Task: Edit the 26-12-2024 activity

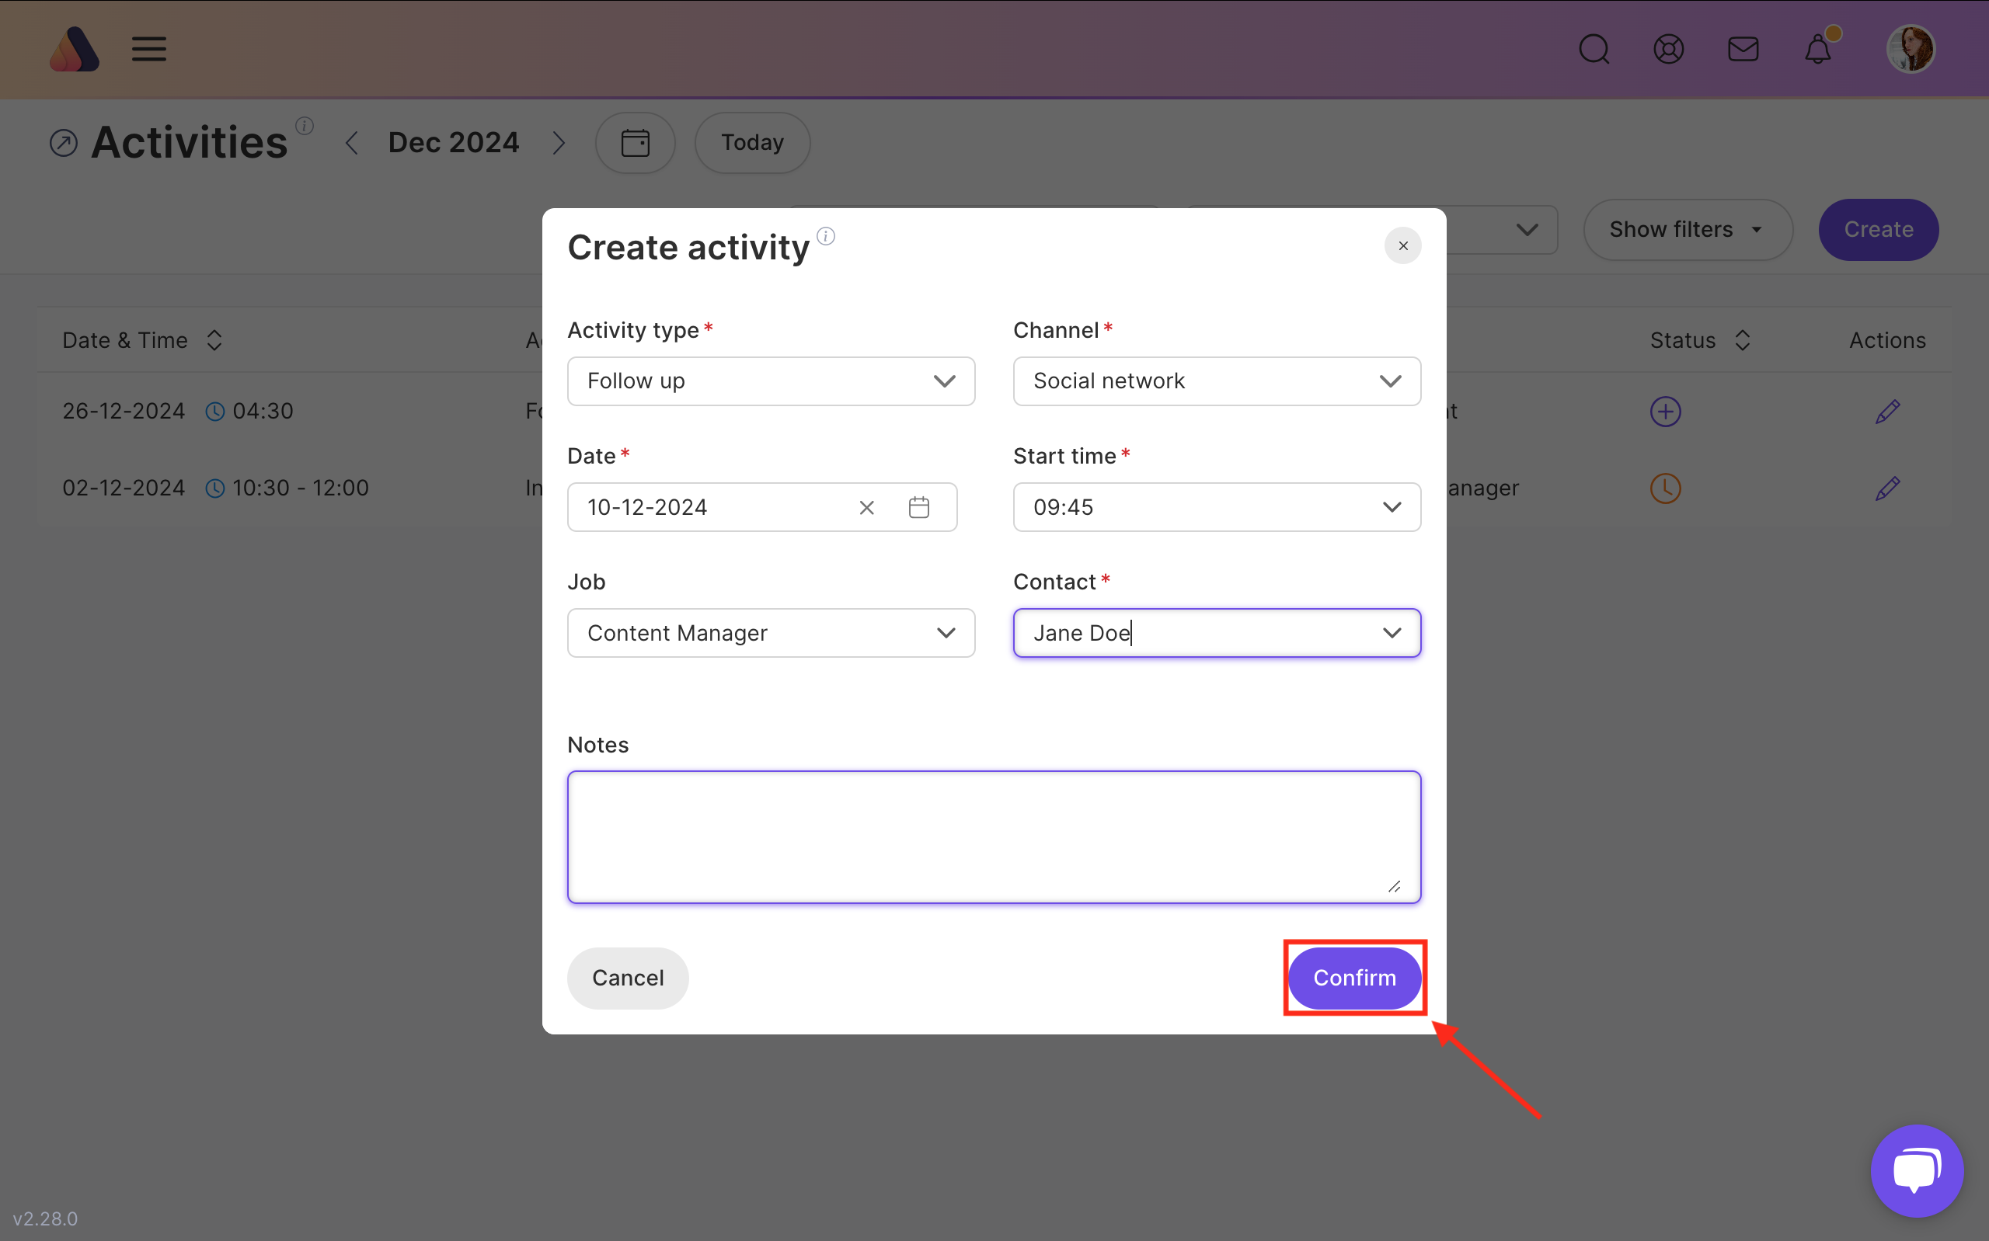Action: (1887, 411)
